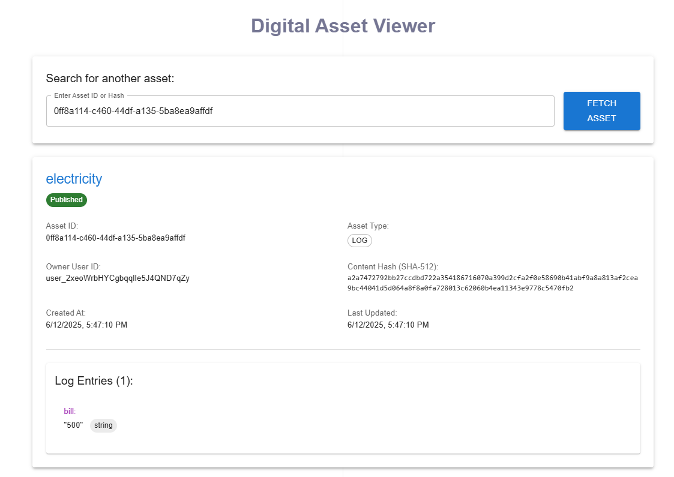Click the Fetch Asset button
674x477 pixels.
pos(601,111)
